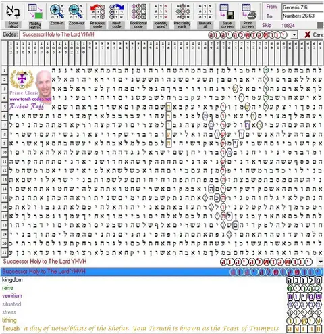324x334 pixels.
Task: Click the Codes input field text
Action: click(x=58, y=34)
